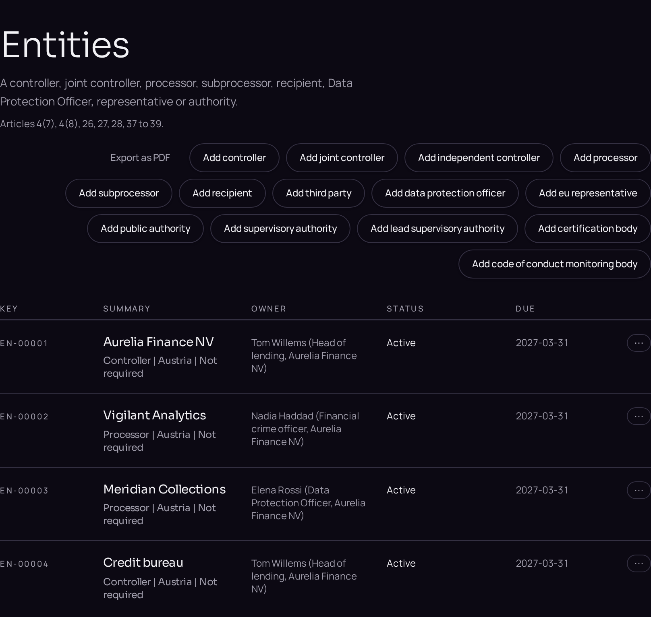
Task: Click Add eu representative button
Action: [x=588, y=193]
